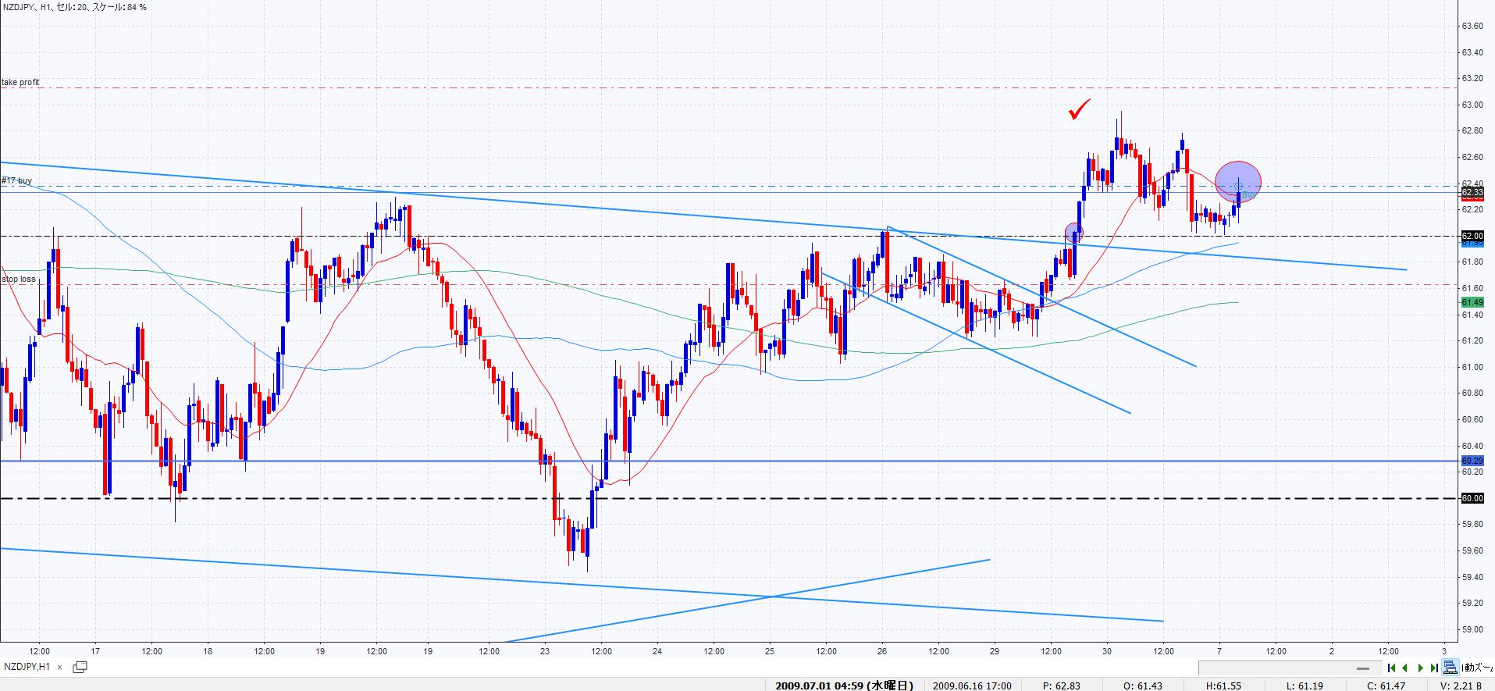The width and height of the screenshot is (1495, 691).
Task: Jump to the first bar of the chart
Action: [1391, 668]
